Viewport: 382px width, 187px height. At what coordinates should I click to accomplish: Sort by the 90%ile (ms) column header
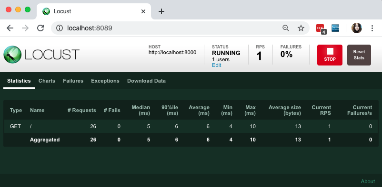170,110
